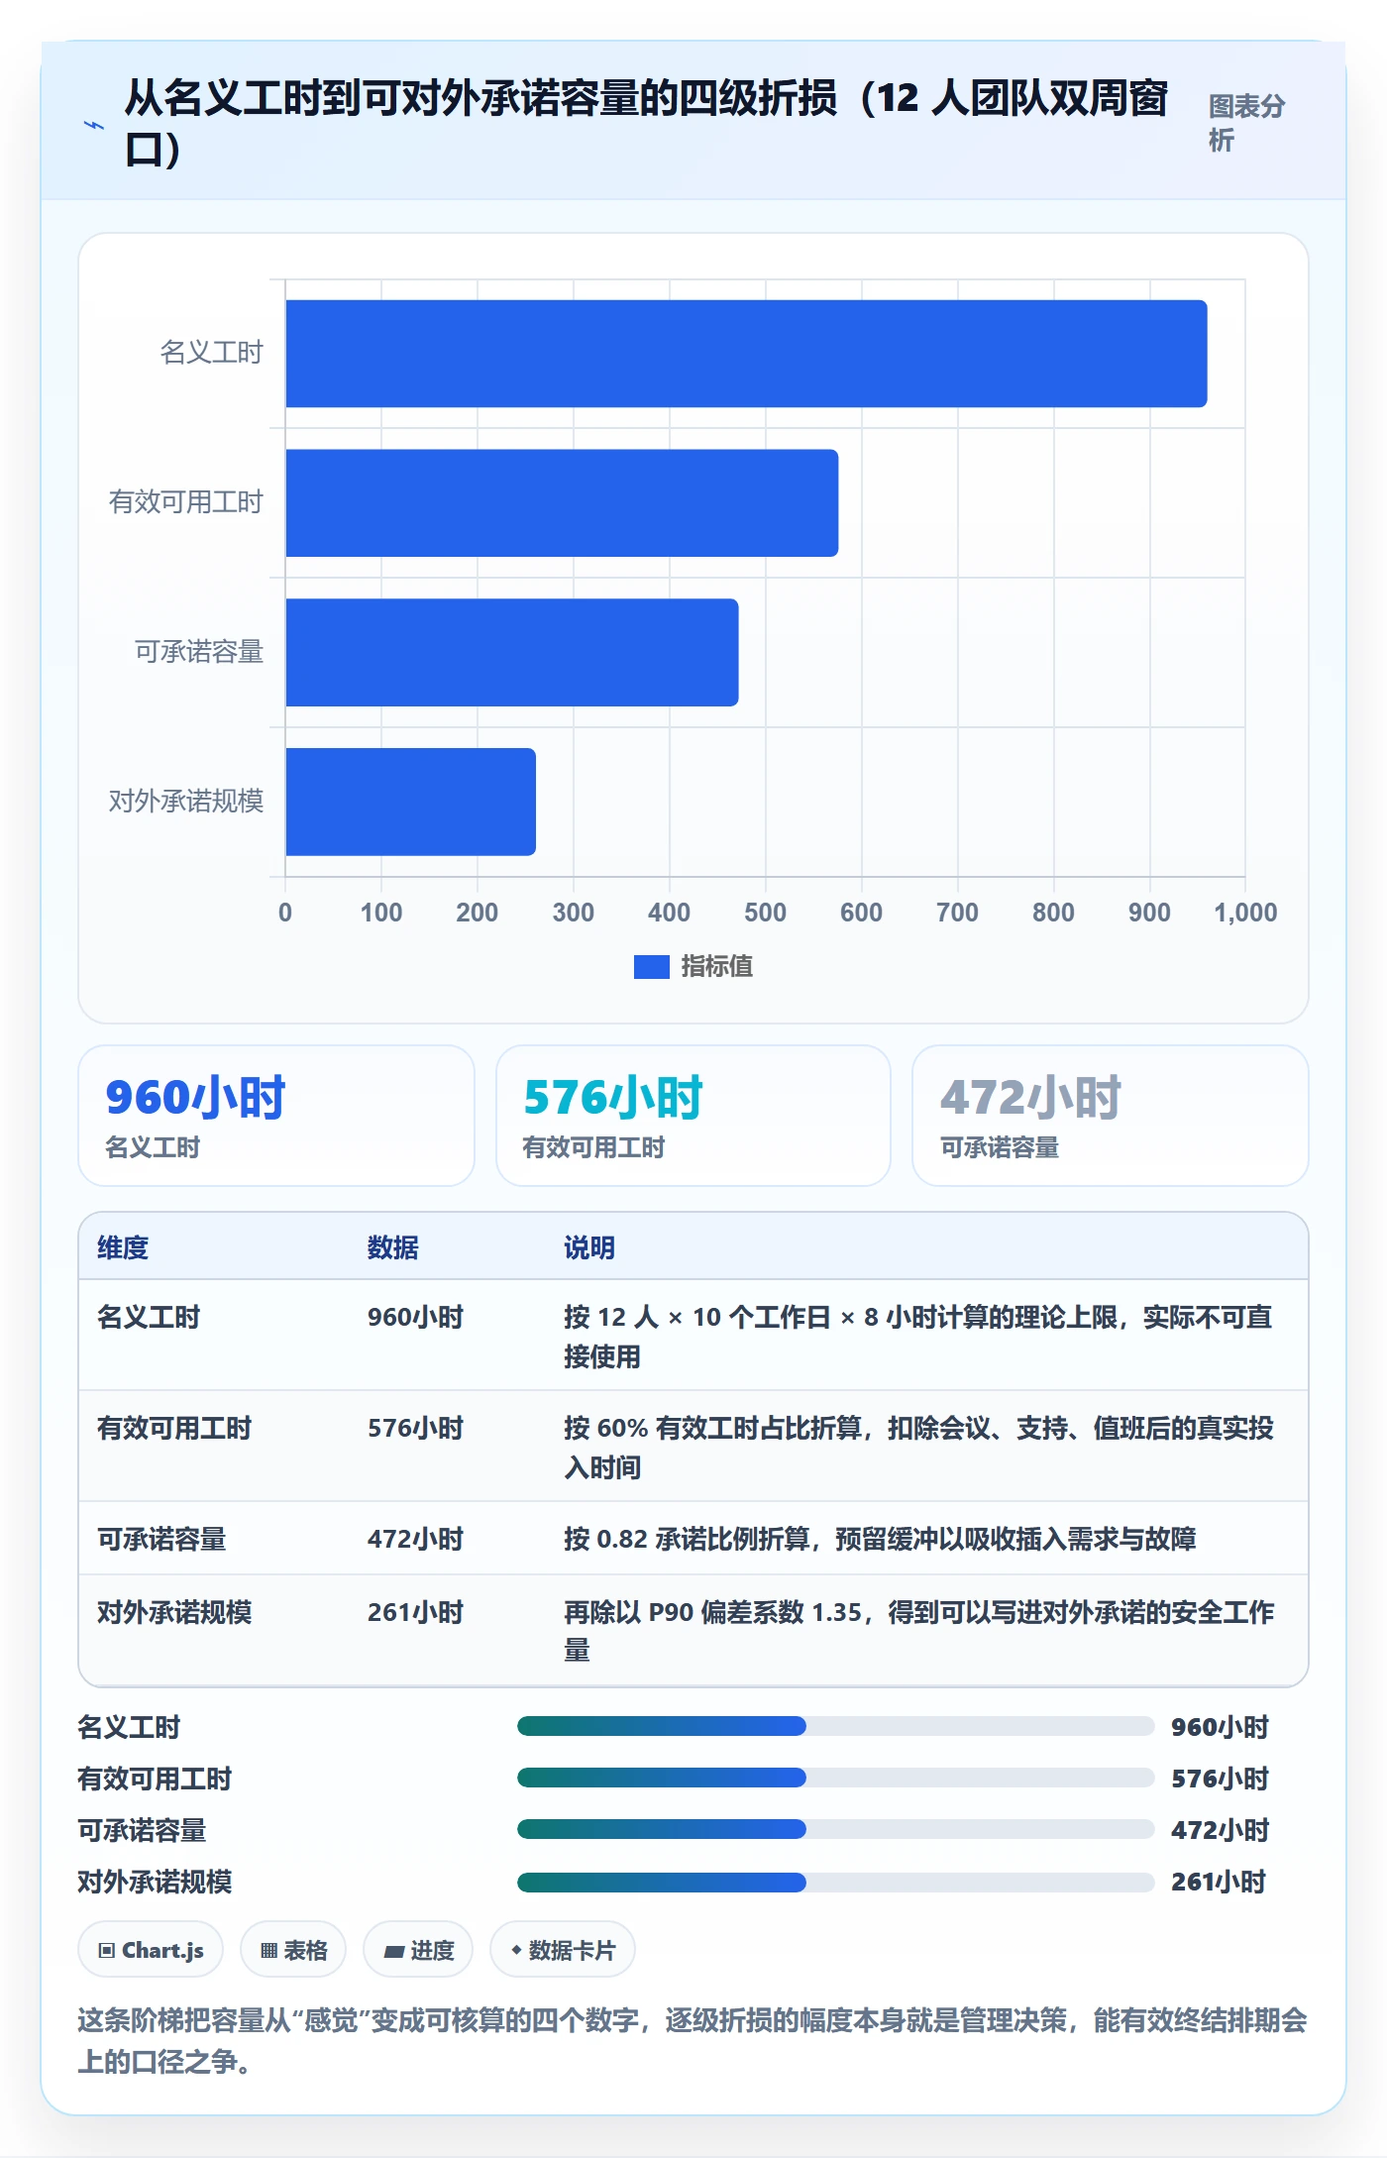Click the 名义工时 y-axis label
The width and height of the screenshot is (1387, 2158).
212,352
